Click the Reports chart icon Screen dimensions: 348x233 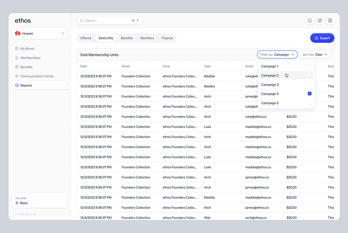pyautogui.click(x=17, y=86)
